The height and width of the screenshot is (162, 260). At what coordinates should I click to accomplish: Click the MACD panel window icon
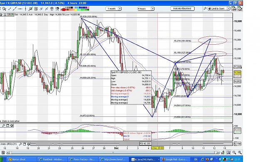pos(7,126)
